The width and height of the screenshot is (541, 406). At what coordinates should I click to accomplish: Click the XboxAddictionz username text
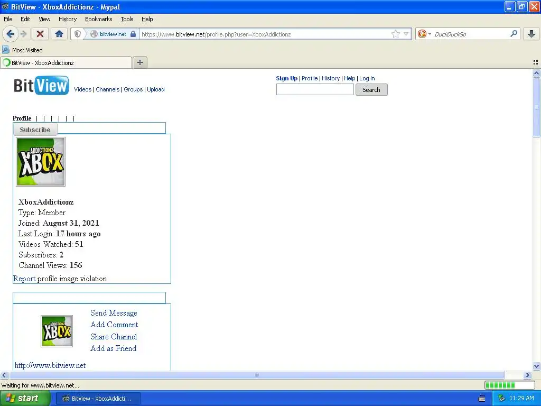coord(46,202)
